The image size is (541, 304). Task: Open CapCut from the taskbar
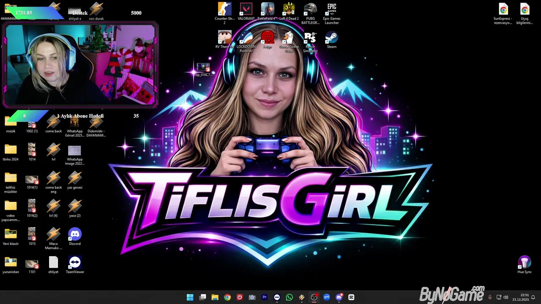point(351,297)
